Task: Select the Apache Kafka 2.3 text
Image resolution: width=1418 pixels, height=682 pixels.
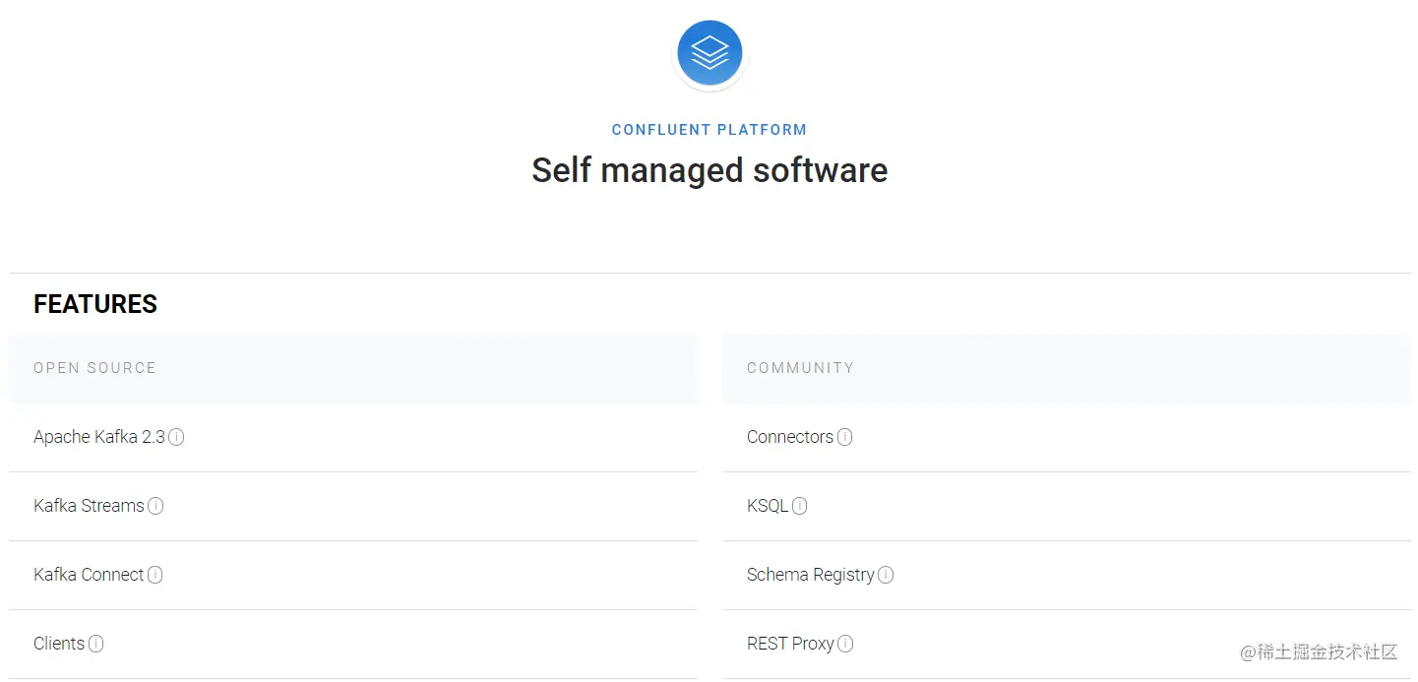Action: pyautogui.click(x=99, y=437)
